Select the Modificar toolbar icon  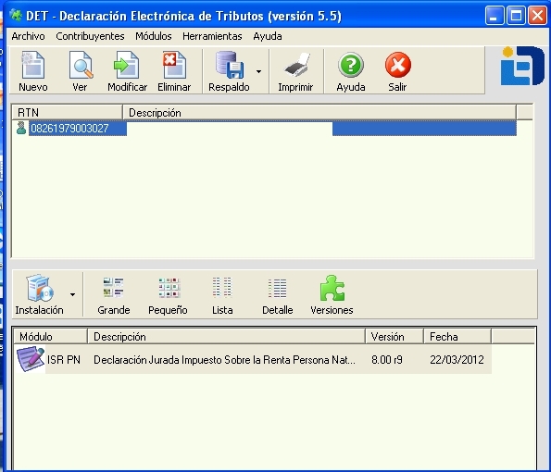pos(127,66)
